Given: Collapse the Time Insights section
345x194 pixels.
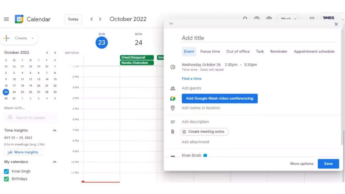Looking at the screenshot, I should [x=55, y=130].
